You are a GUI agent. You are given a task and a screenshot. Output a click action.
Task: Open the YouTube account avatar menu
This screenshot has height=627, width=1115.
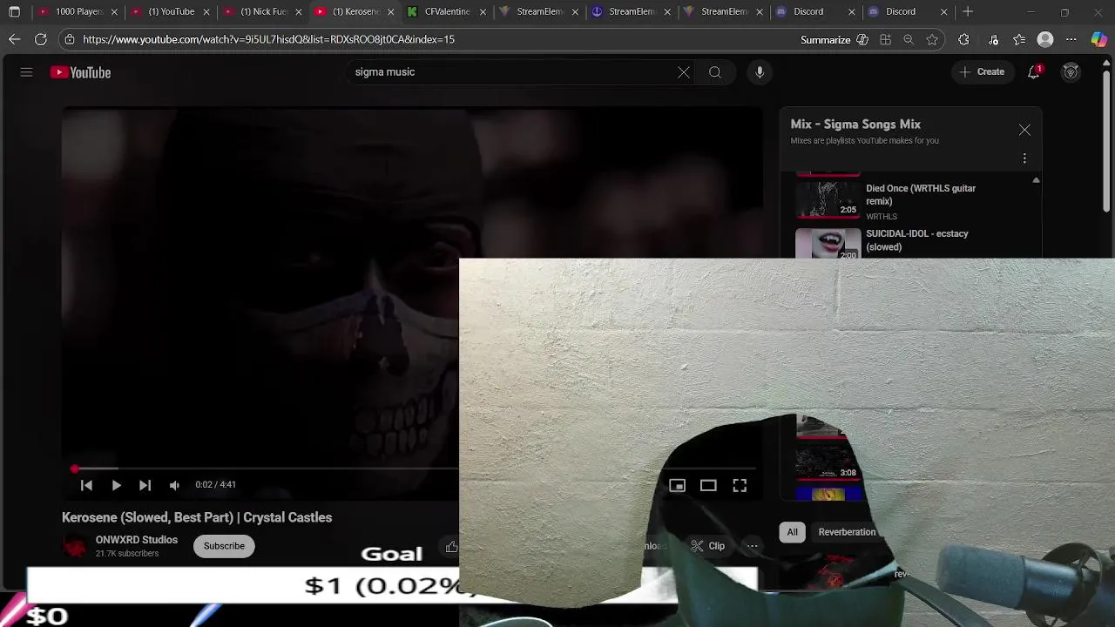click(x=1071, y=72)
